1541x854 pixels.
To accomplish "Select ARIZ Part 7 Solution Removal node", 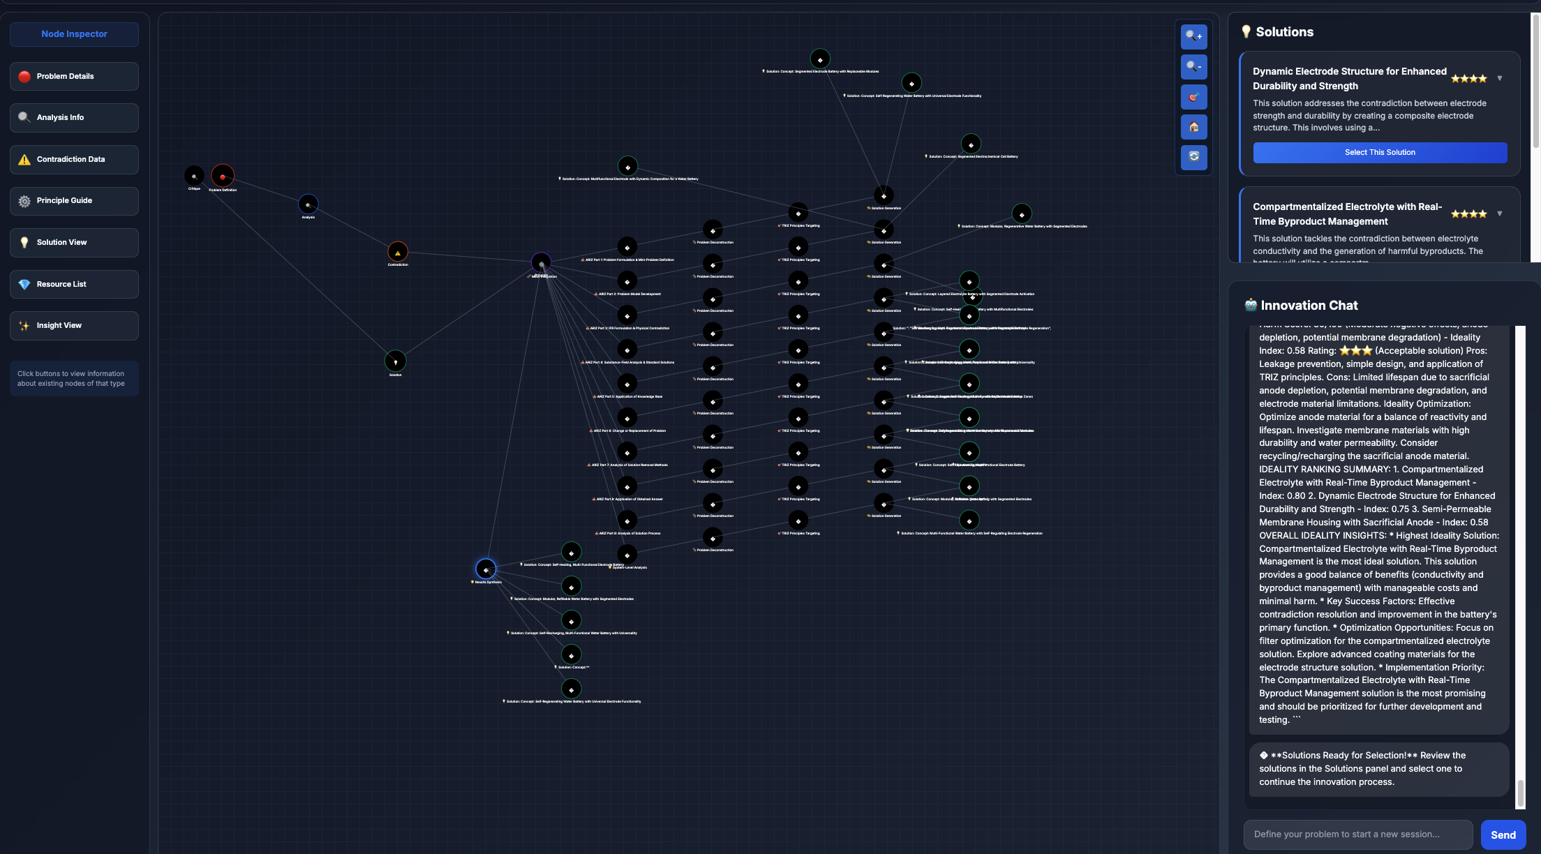I will (x=627, y=452).
